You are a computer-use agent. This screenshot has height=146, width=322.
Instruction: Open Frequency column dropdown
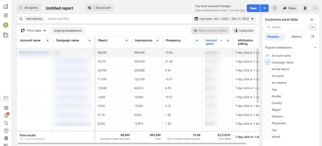[197, 41]
